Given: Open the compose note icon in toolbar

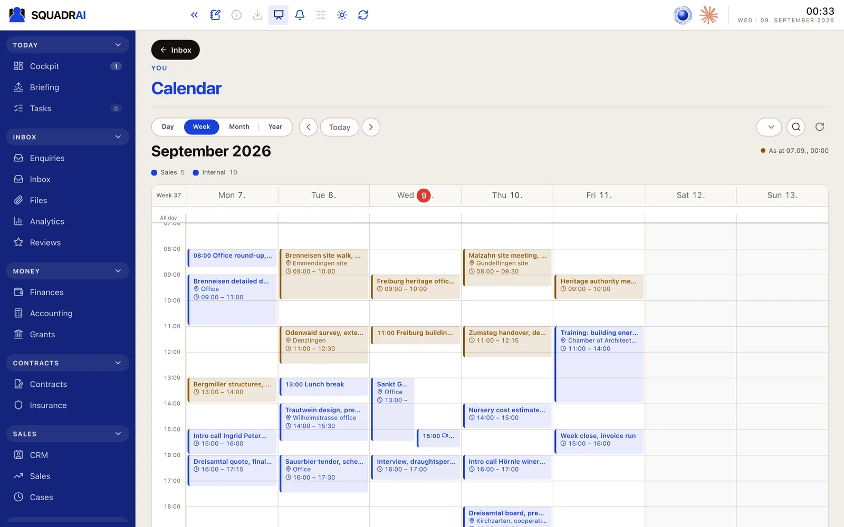Looking at the screenshot, I should 215,15.
